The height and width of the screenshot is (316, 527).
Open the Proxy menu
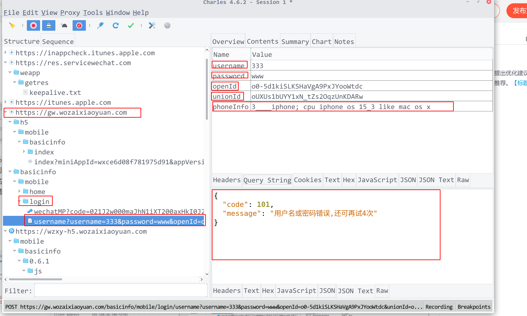point(70,13)
